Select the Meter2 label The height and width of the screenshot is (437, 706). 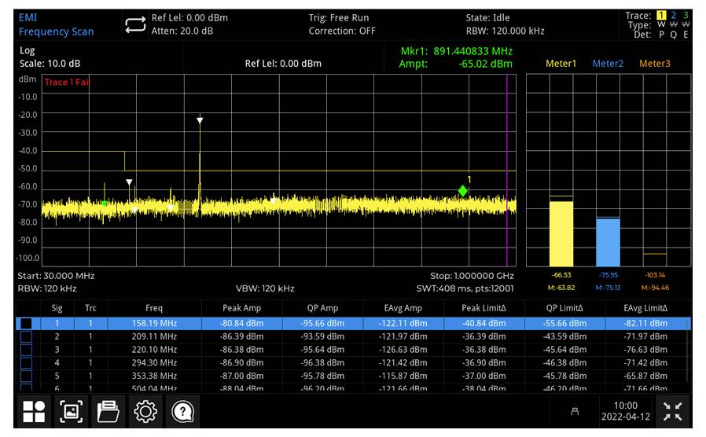point(607,64)
